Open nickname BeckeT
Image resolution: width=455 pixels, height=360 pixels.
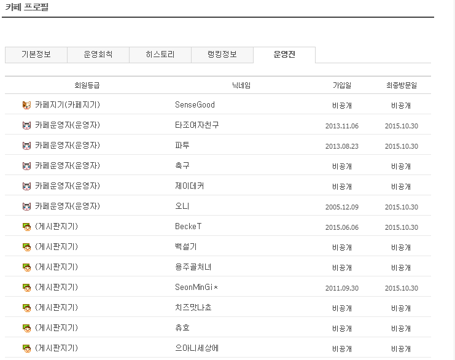point(189,227)
